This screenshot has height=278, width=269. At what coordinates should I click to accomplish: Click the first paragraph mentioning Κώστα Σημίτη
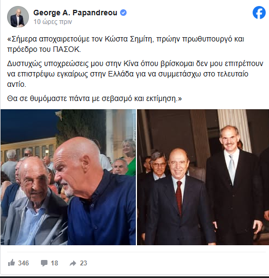(x=125, y=44)
